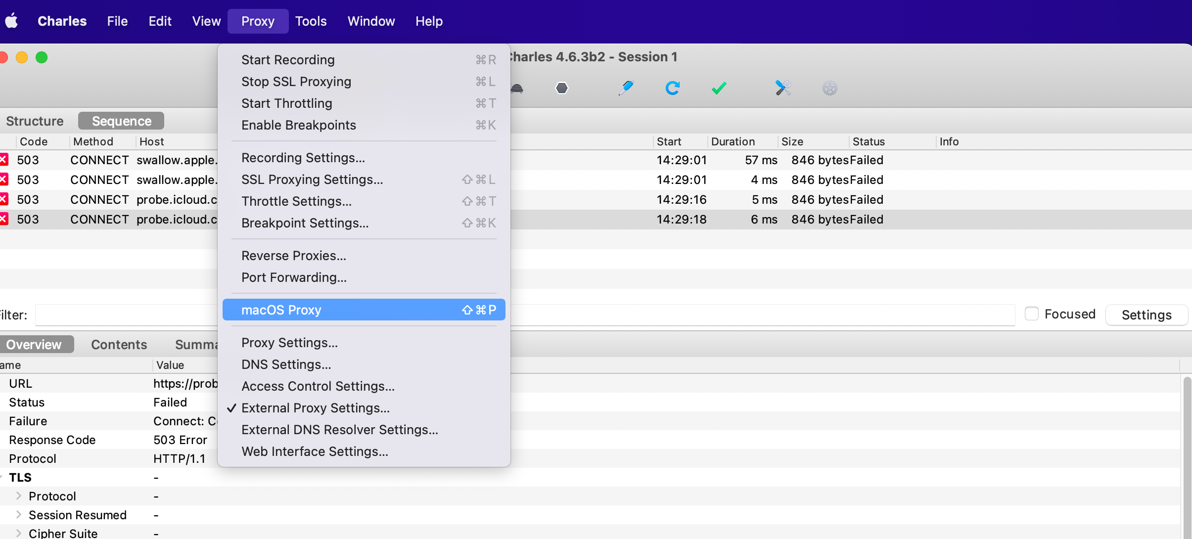The width and height of the screenshot is (1192, 539).
Task: Open the Charles application menu
Action: coord(62,21)
